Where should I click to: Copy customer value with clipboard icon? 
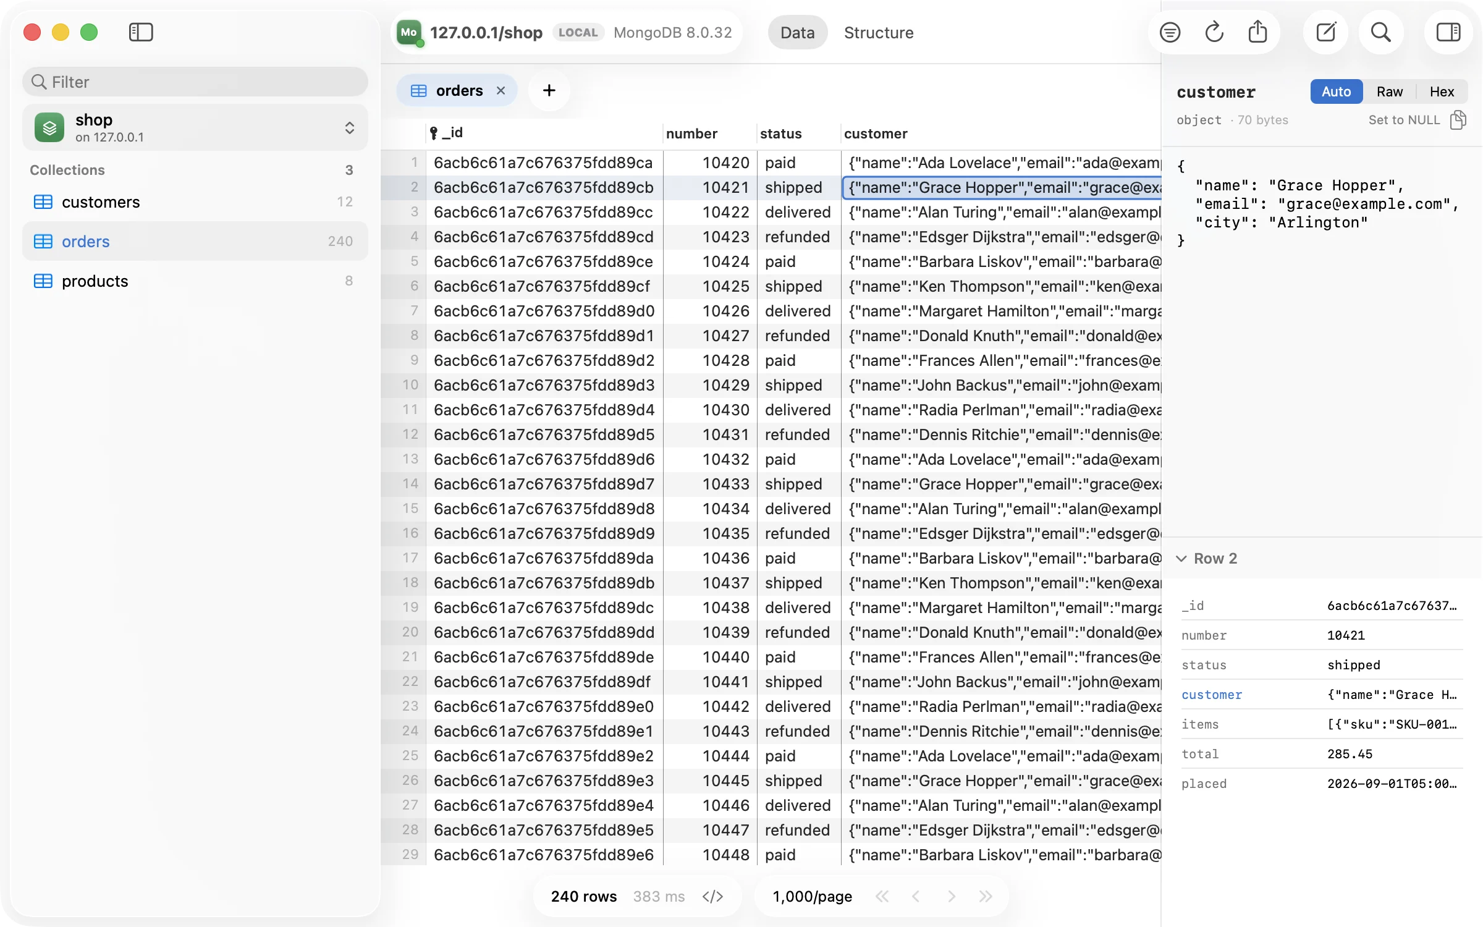tap(1458, 119)
